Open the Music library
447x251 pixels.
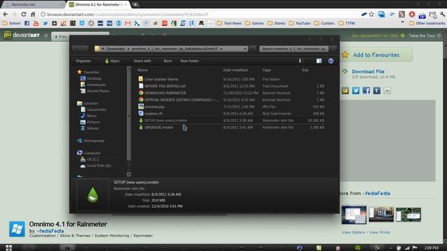[91, 116]
